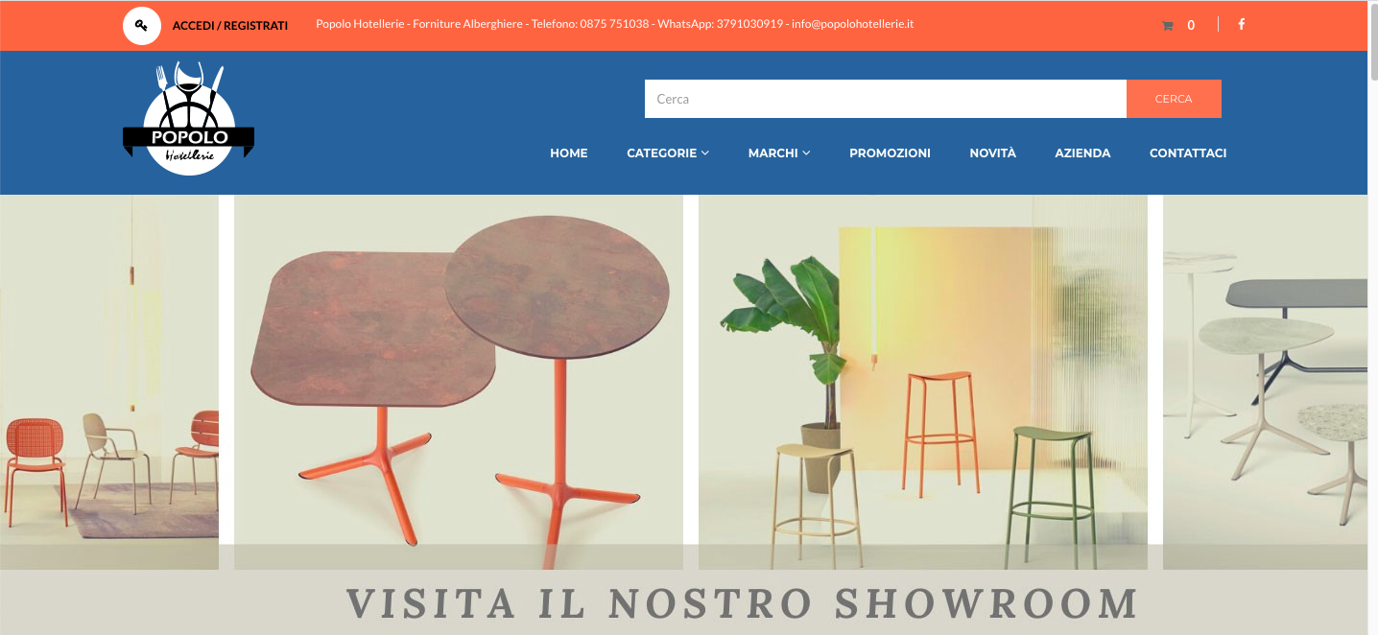Screen dimensions: 1378x635
Task: Open the shopping cart icon
Action: tap(1167, 26)
